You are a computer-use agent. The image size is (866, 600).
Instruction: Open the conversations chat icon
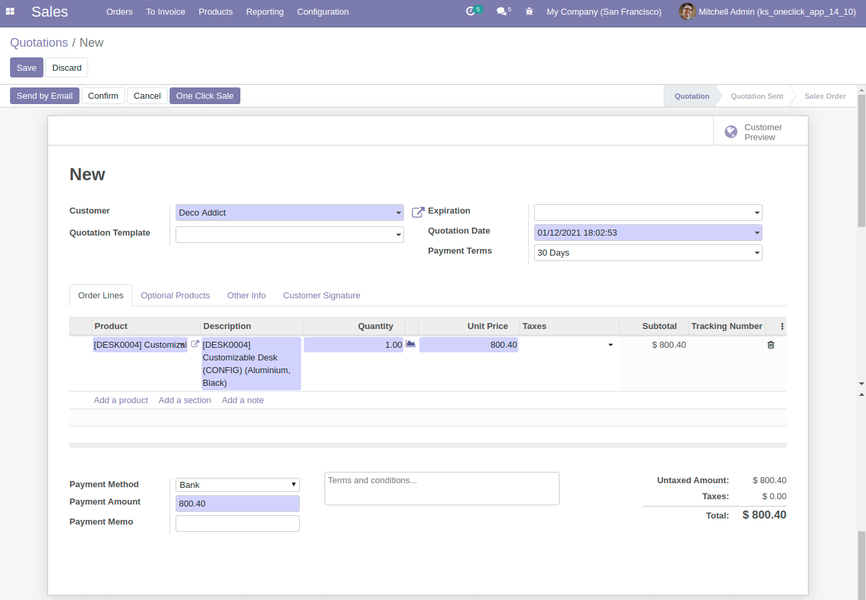[501, 11]
